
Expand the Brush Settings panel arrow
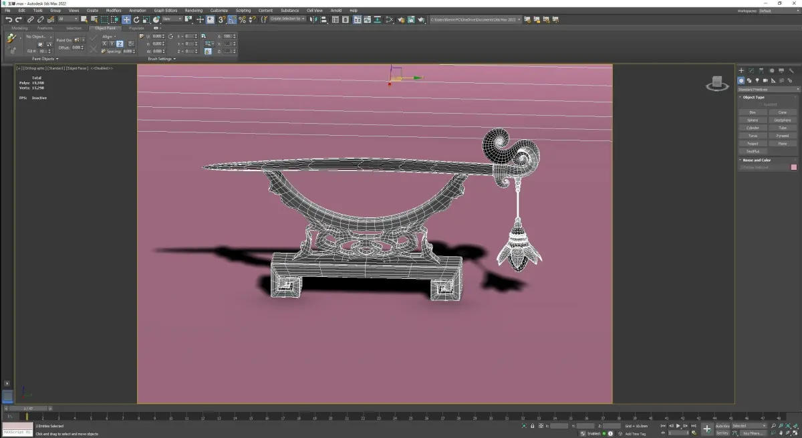[174, 59]
